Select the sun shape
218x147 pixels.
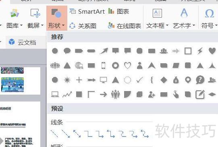pos(67,80)
